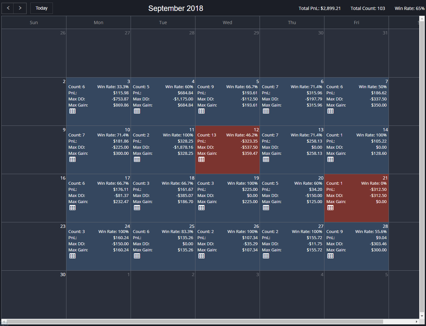Select the Tue column header
Screen dimensions: 426x326
pyautogui.click(x=163, y=23)
